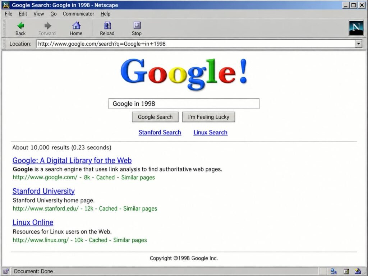
Task: Click the 'Location:' label
Action: click(20, 44)
